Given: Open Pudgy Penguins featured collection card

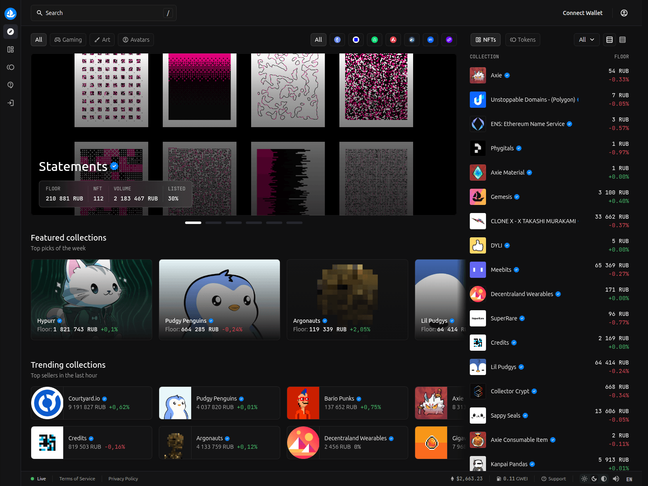Looking at the screenshot, I should (220, 300).
